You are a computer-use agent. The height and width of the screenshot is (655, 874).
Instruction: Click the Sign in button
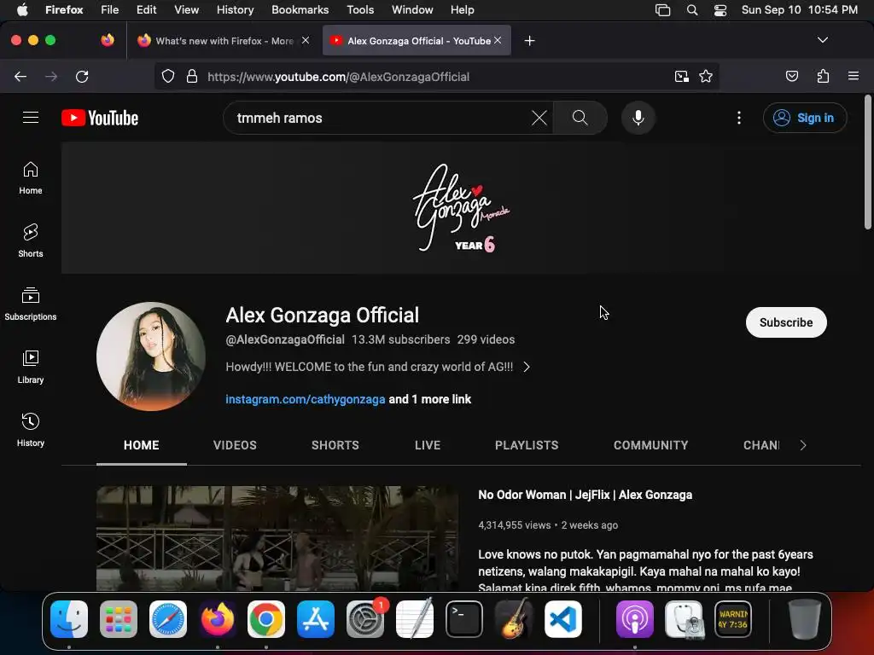pos(805,118)
